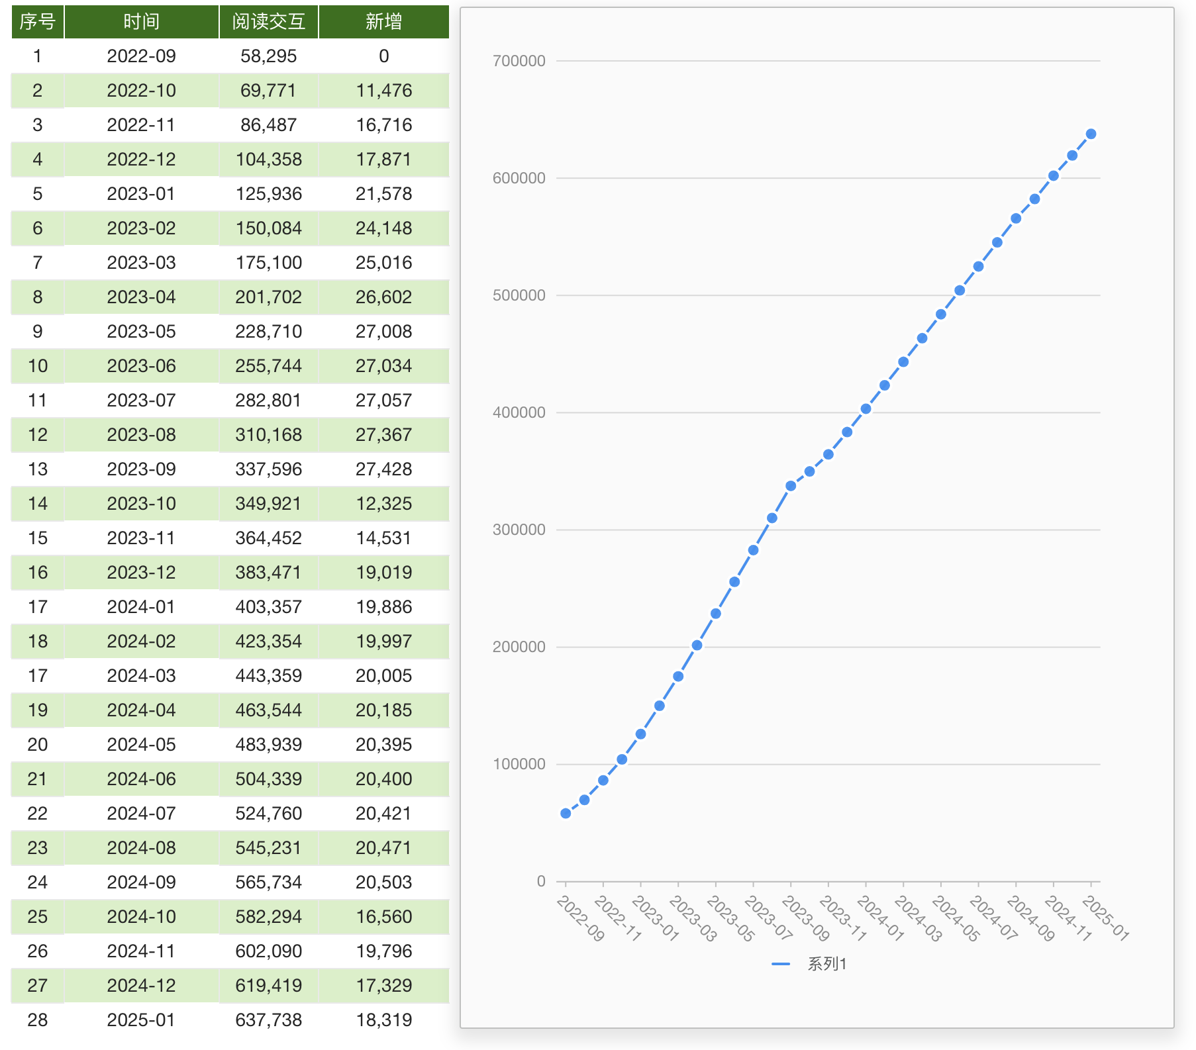Select cell with value 58,295
The width and height of the screenshot is (1196, 1050).
[x=269, y=56]
